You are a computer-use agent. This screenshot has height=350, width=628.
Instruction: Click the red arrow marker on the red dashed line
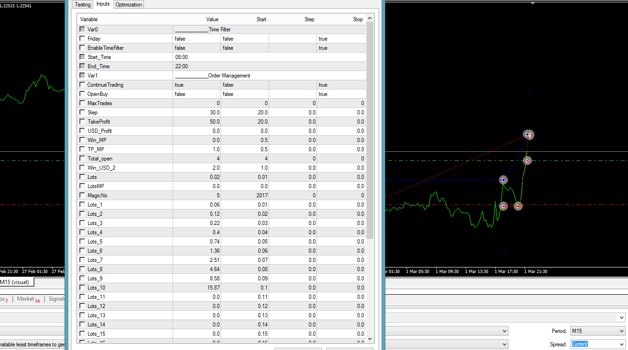click(518, 206)
